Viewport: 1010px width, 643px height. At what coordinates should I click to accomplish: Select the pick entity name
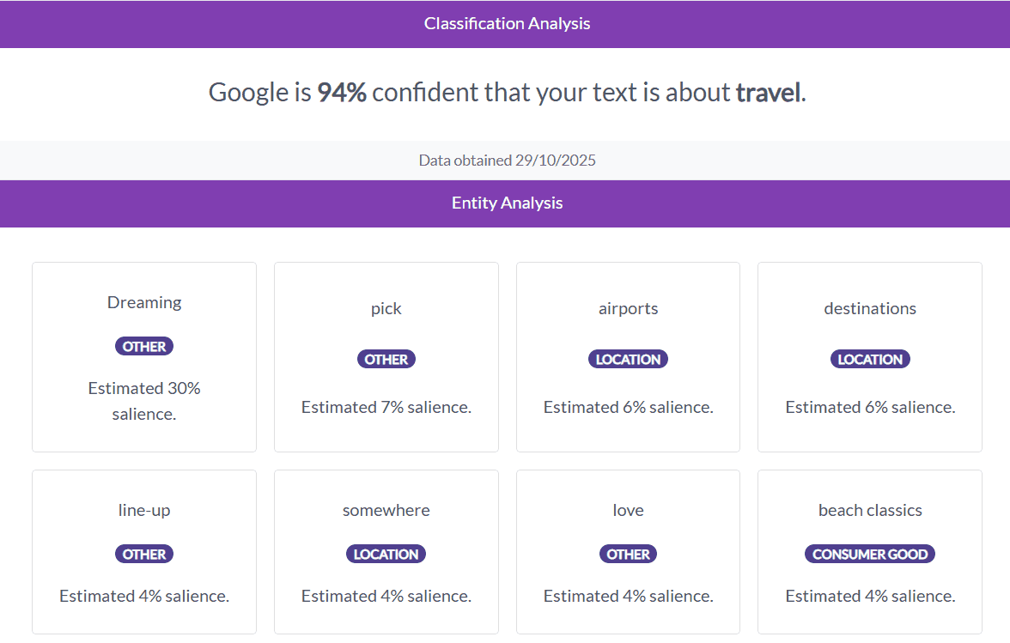(386, 308)
